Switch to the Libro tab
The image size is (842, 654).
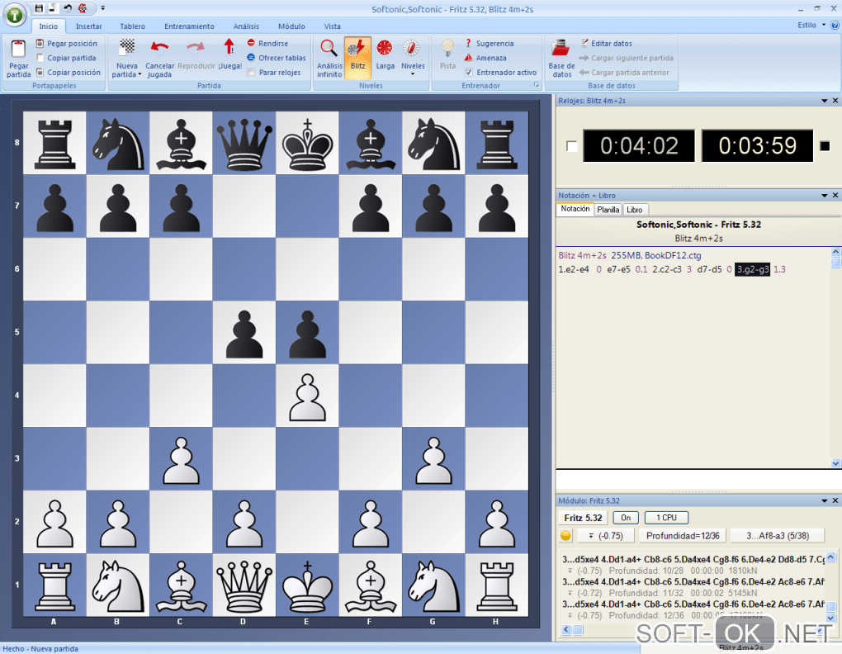[x=635, y=210]
